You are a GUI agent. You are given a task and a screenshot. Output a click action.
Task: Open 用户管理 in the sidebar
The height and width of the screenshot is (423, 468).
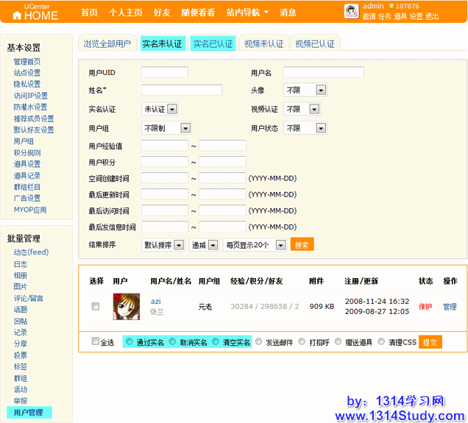(x=29, y=413)
